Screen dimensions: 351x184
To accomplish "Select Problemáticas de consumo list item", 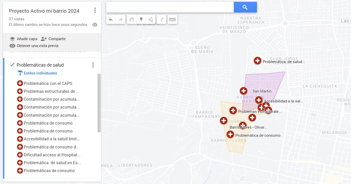I will [x=49, y=171].
